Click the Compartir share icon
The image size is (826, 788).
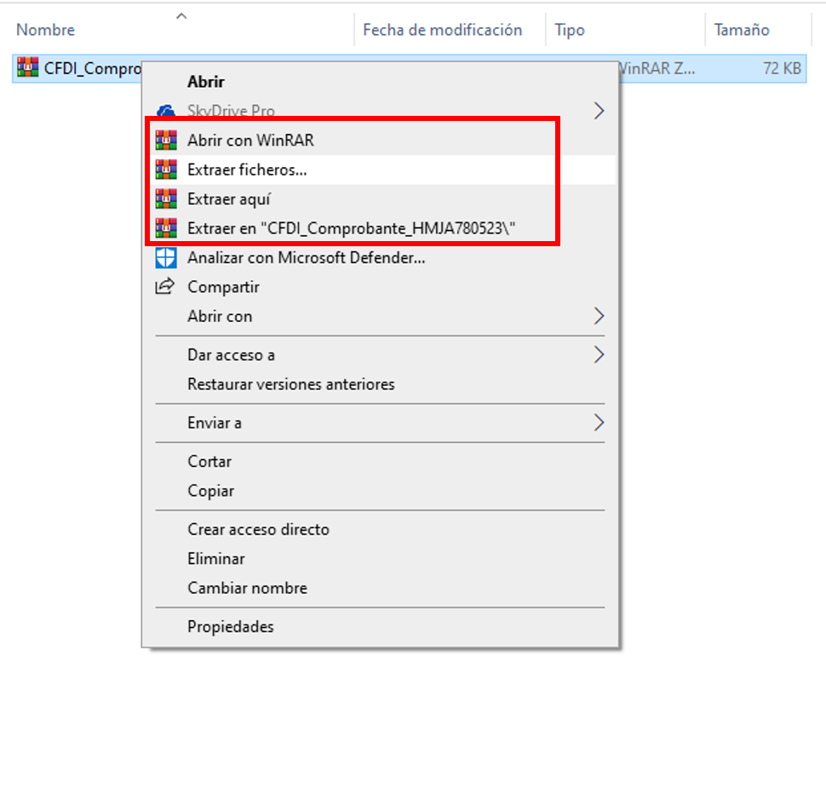click(165, 287)
